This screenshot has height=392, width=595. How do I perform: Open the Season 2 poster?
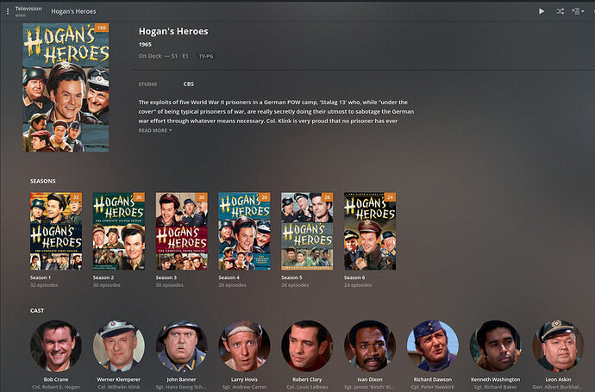pyautogui.click(x=119, y=231)
